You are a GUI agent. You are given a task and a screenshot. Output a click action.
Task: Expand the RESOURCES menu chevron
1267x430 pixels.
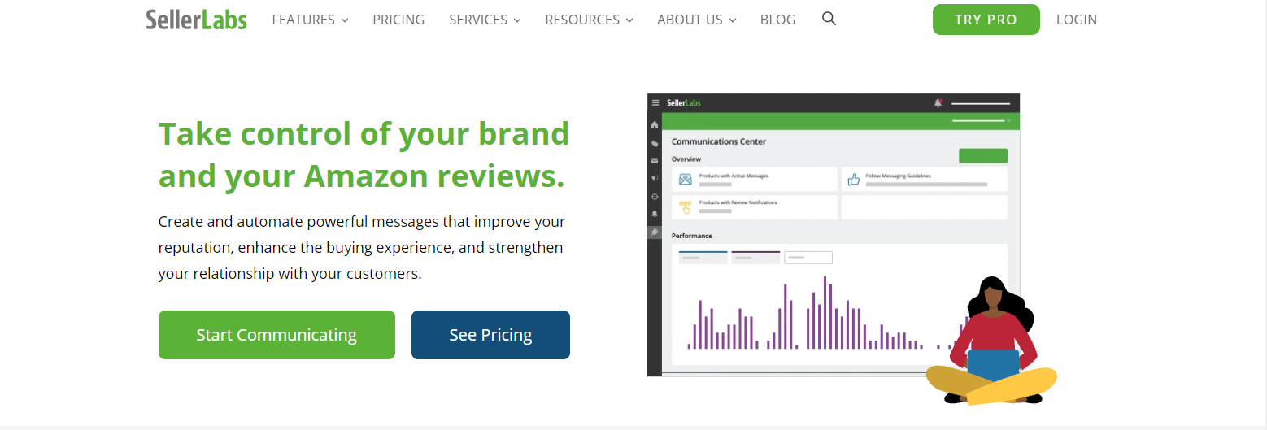[x=629, y=20]
